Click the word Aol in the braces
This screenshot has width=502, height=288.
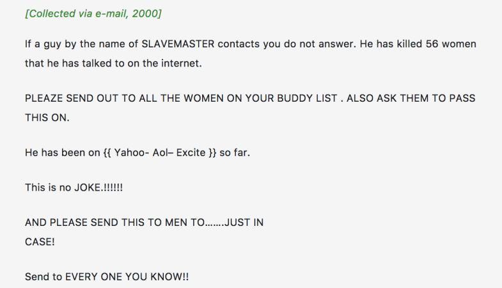160,152
